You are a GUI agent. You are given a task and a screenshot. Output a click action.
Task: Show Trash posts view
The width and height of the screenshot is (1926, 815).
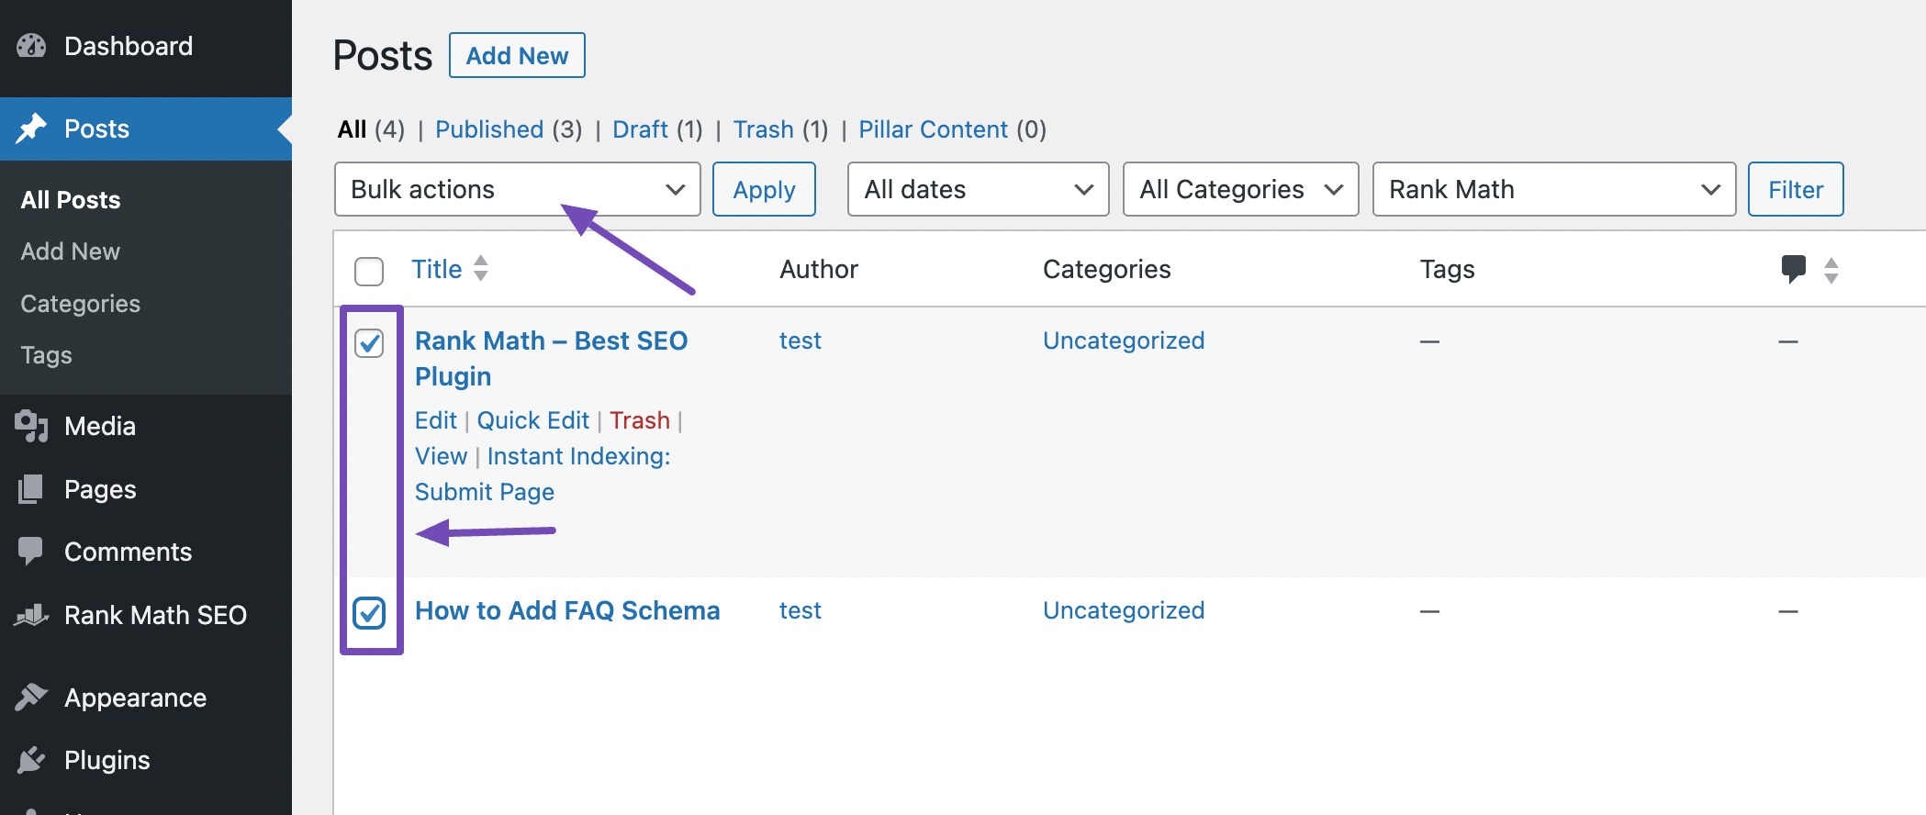(763, 129)
